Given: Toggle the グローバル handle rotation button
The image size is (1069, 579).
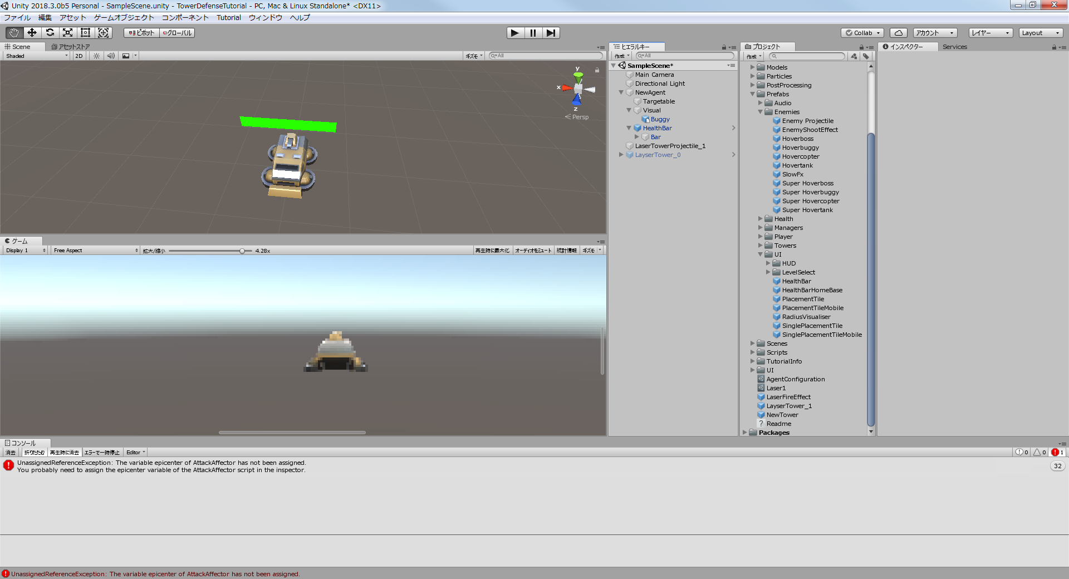Looking at the screenshot, I should pyautogui.click(x=177, y=33).
